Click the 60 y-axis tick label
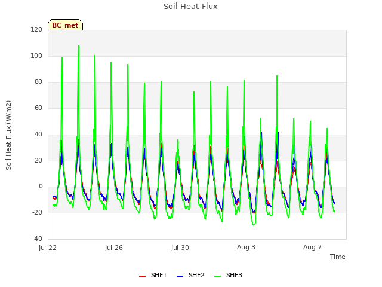 click(x=38, y=108)
